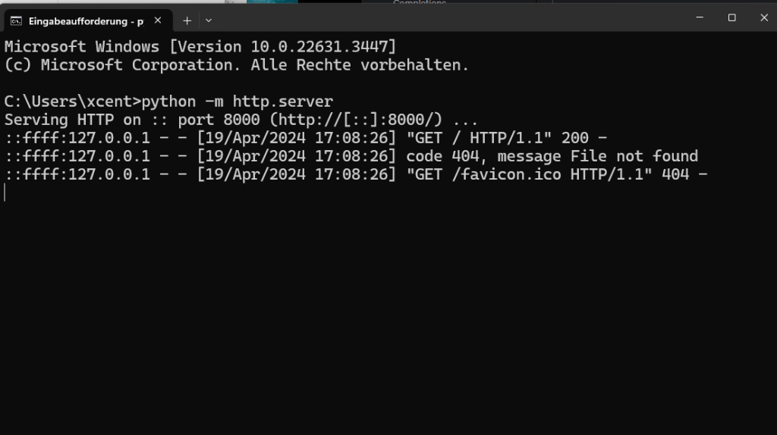This screenshot has height=435, width=777.
Task: Click the code 404 File not found message
Action: [552, 156]
